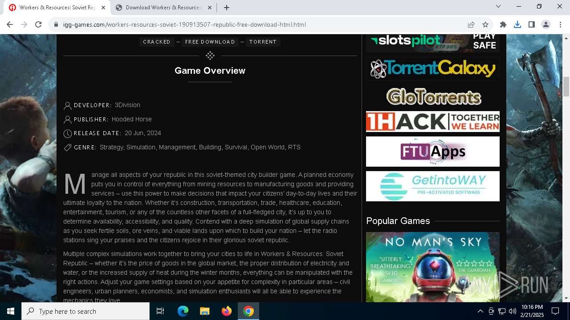This screenshot has width=570, height=320.
Task: Open Chrome downloads icon
Action: [517, 24]
